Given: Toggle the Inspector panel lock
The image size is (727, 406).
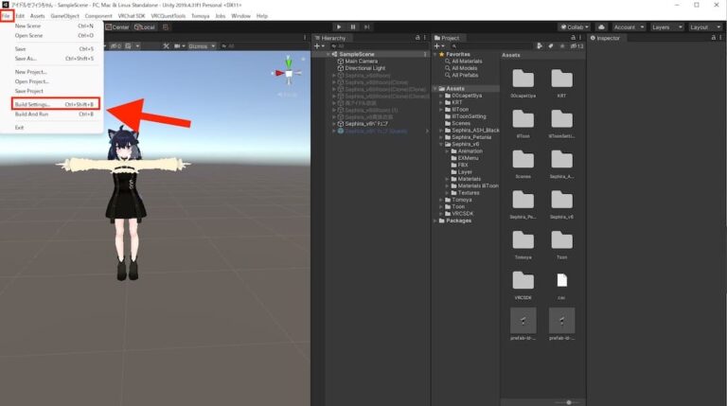Looking at the screenshot, I should tap(713, 38).
